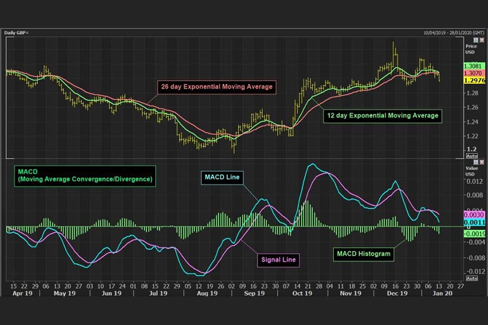Image resolution: width=488 pixels, height=325 pixels.
Task: Click the Aug 19 month label
Action: click(x=207, y=293)
